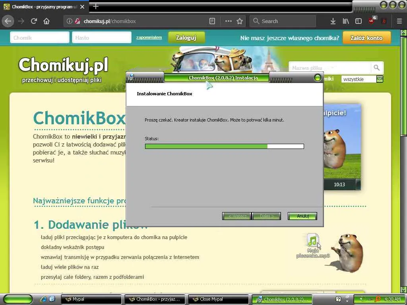
Task: Switch to ChomikBox - przyjaz... taskbar item
Action: click(155, 299)
